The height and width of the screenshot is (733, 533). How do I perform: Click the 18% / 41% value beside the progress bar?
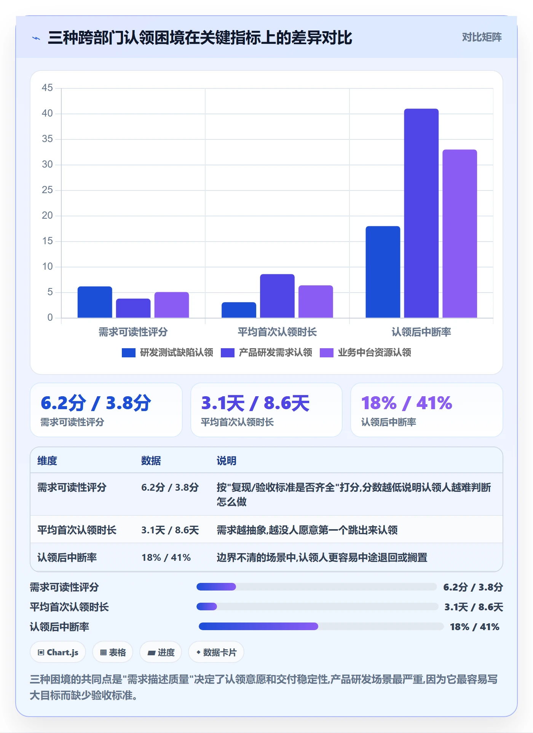pyautogui.click(x=474, y=627)
